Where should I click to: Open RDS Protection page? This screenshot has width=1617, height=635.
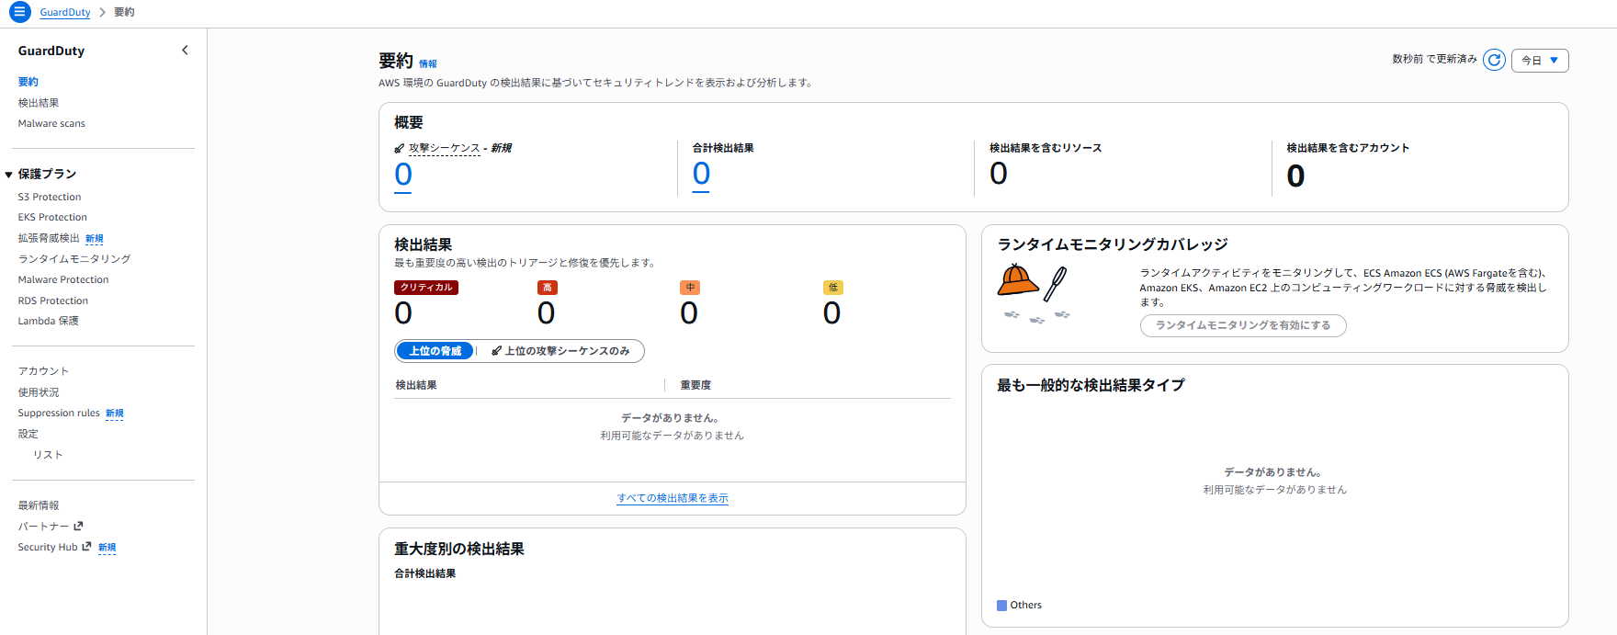click(x=53, y=300)
